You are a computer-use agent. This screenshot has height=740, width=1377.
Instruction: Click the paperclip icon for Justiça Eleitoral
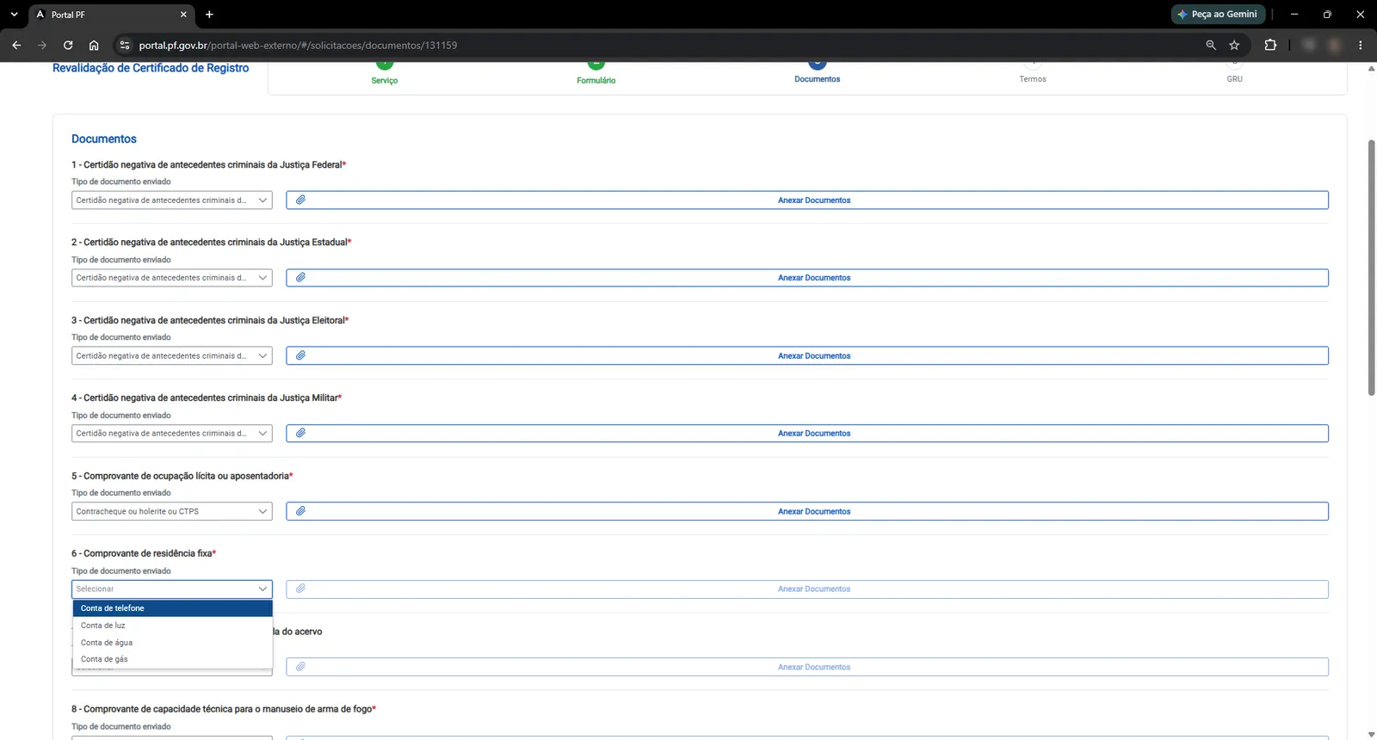point(300,355)
